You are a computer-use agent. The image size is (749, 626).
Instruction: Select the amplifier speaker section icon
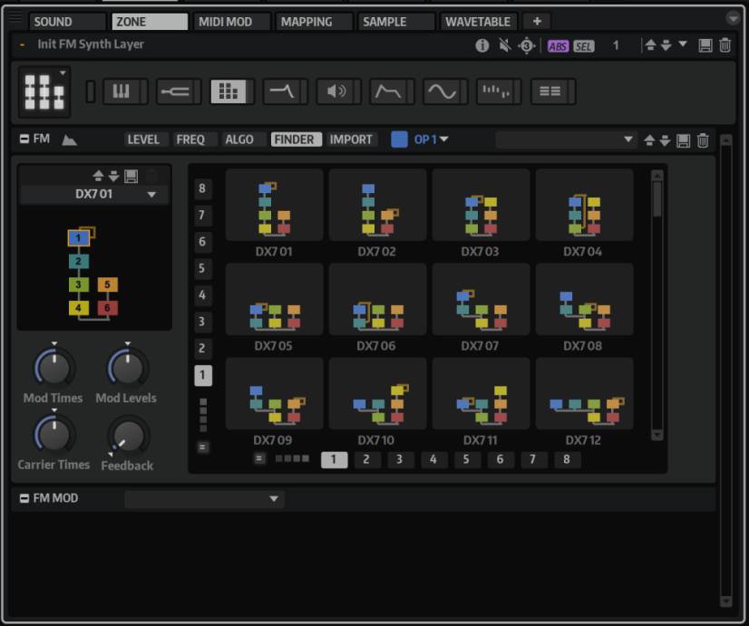[x=336, y=91]
